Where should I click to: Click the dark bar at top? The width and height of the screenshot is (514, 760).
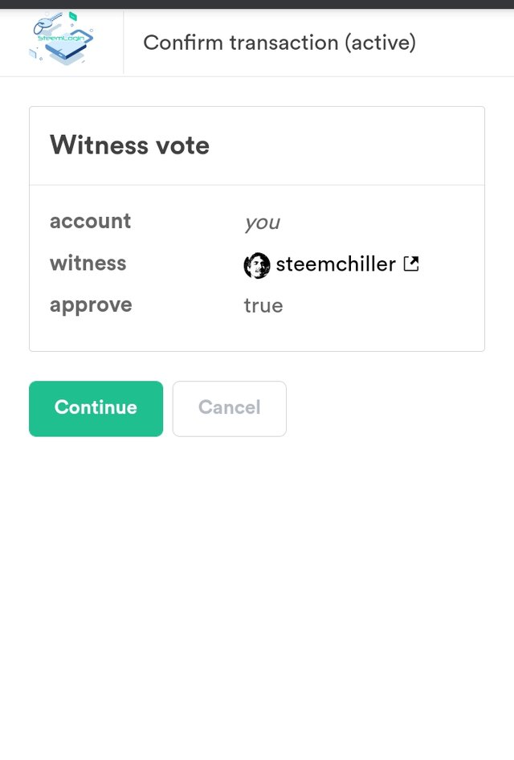(x=257, y=4)
